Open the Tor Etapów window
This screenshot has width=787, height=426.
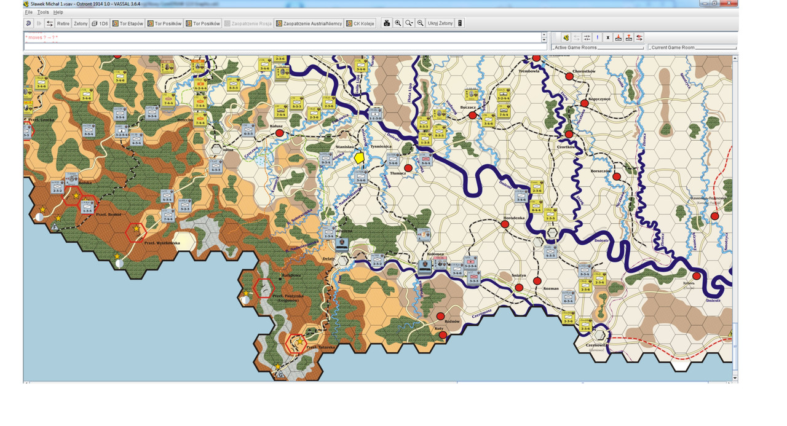[x=127, y=23]
